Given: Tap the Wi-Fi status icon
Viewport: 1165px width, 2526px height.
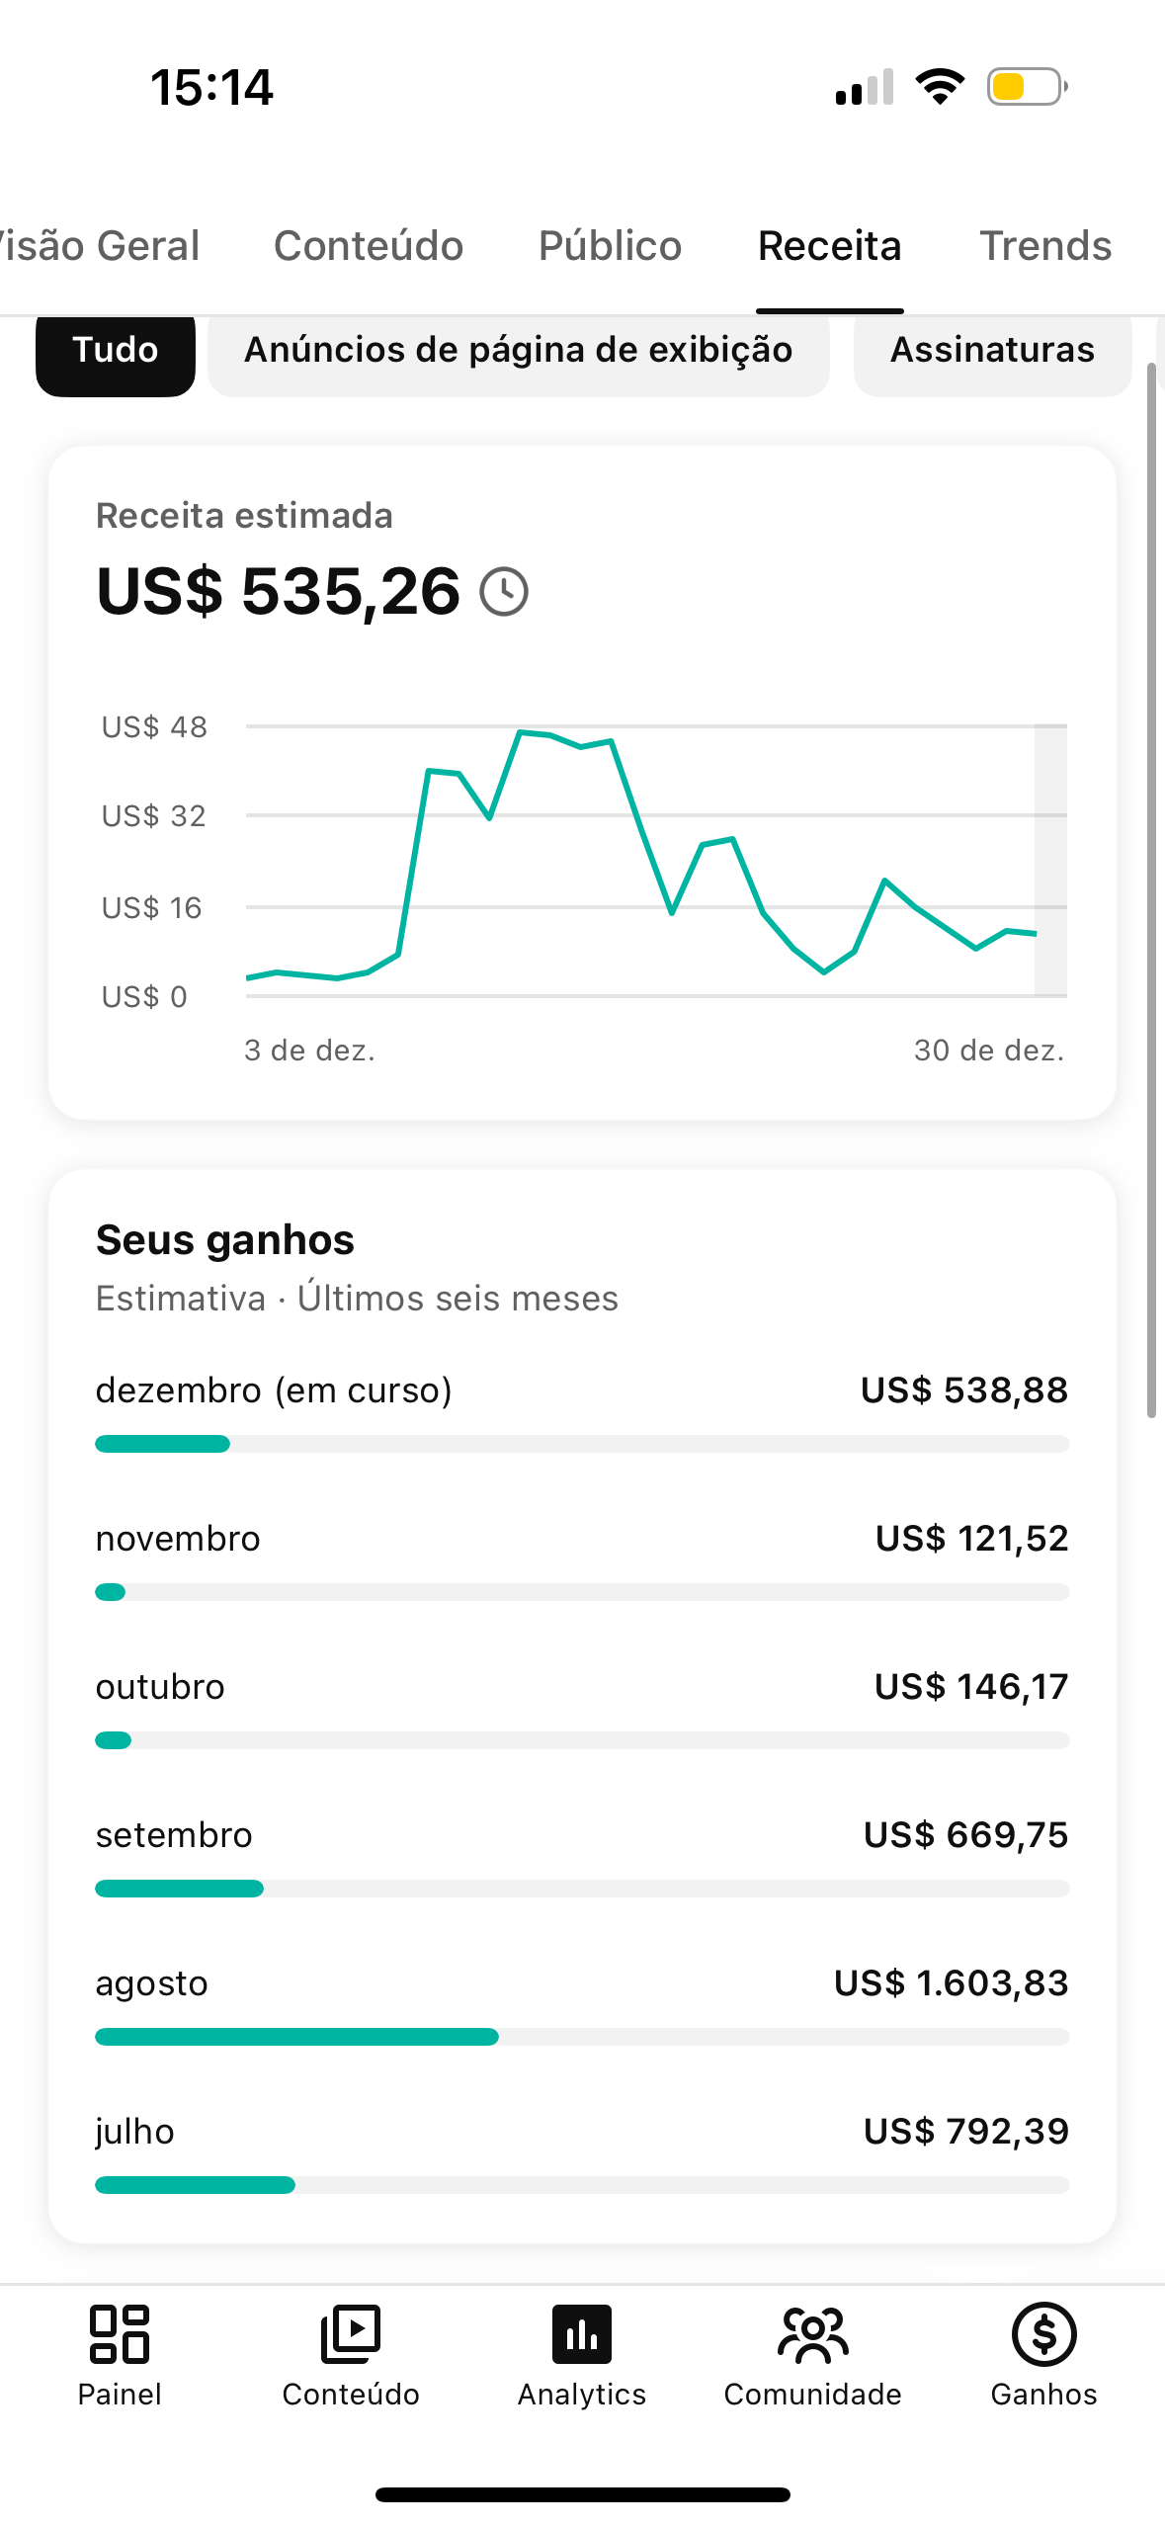Looking at the screenshot, I should pos(940,87).
